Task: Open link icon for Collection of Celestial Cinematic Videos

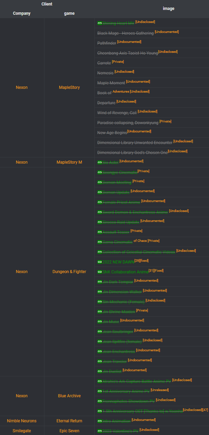Action: [100, 252]
